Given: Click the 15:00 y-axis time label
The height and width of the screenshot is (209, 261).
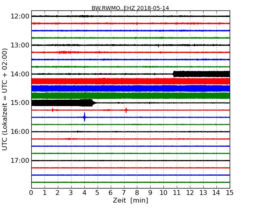Looking at the screenshot, I should [x=20, y=103].
